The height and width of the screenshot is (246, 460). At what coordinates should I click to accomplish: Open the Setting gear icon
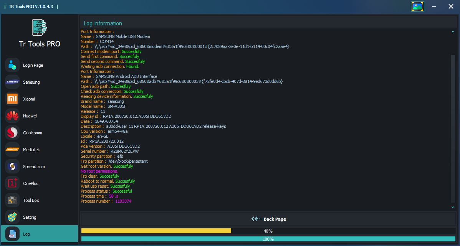point(12,217)
